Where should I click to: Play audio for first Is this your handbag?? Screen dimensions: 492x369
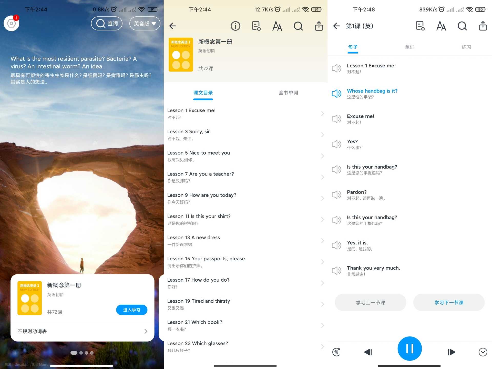tap(336, 170)
